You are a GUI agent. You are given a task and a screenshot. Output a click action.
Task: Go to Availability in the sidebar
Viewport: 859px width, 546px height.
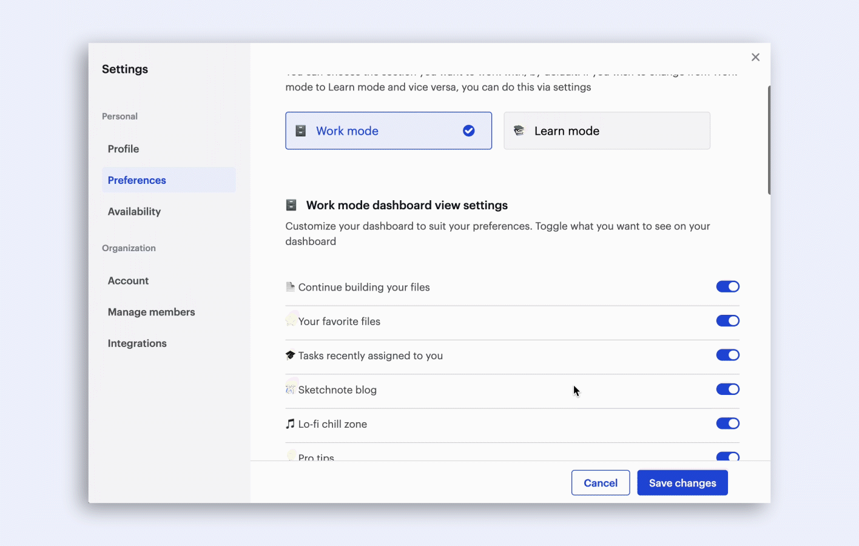[x=134, y=212]
